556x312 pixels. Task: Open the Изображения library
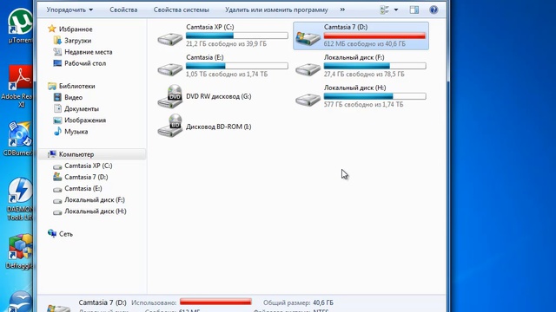(x=85, y=120)
